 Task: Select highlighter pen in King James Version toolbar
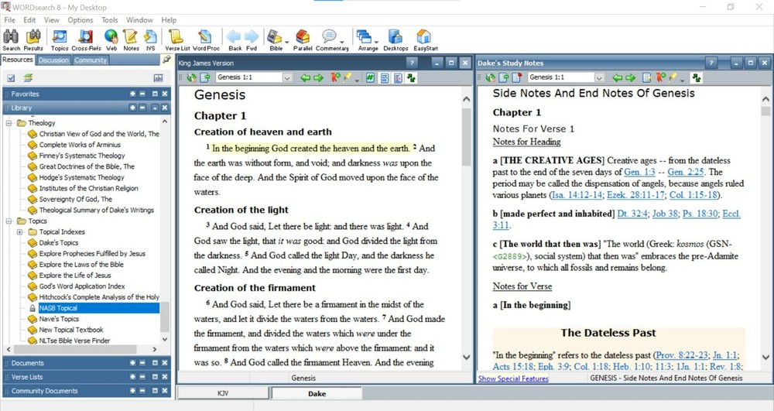pos(348,77)
